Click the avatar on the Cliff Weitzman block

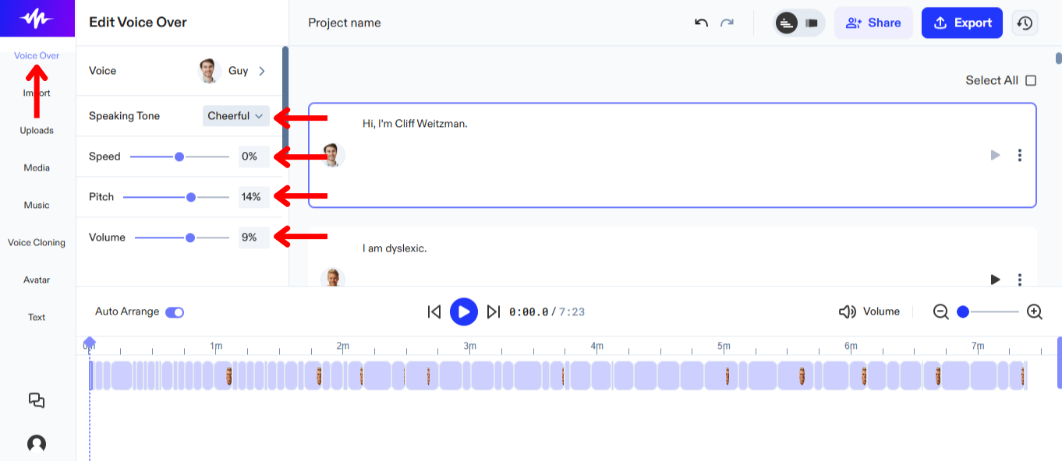(333, 155)
